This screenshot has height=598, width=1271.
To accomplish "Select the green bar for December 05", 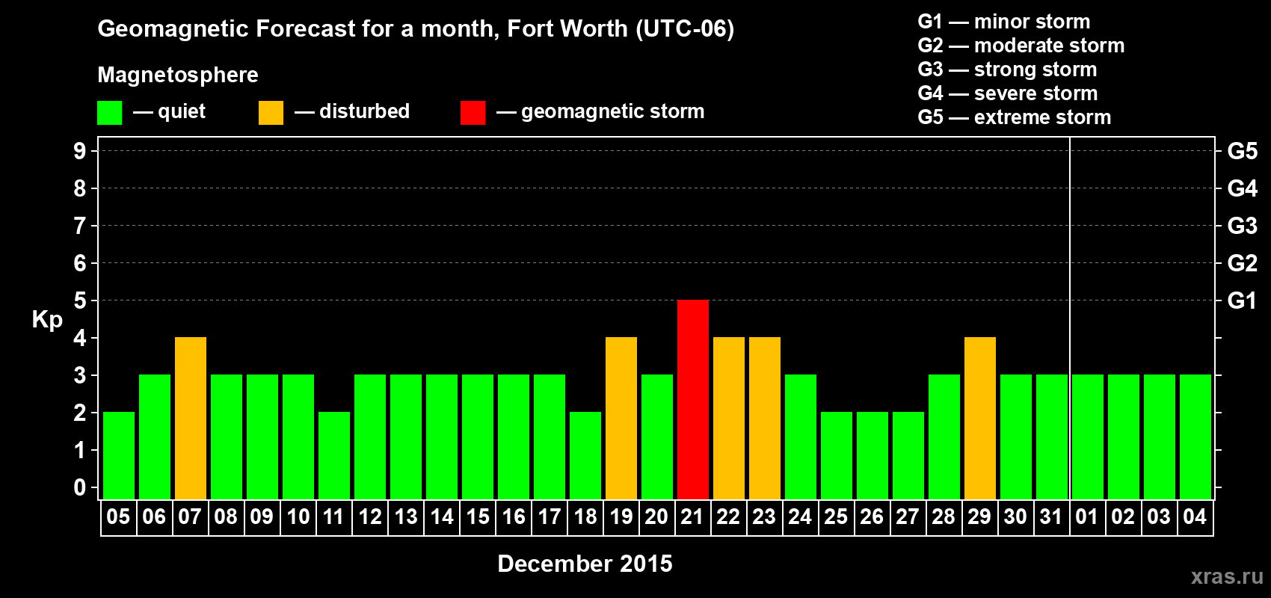I will pos(119,455).
